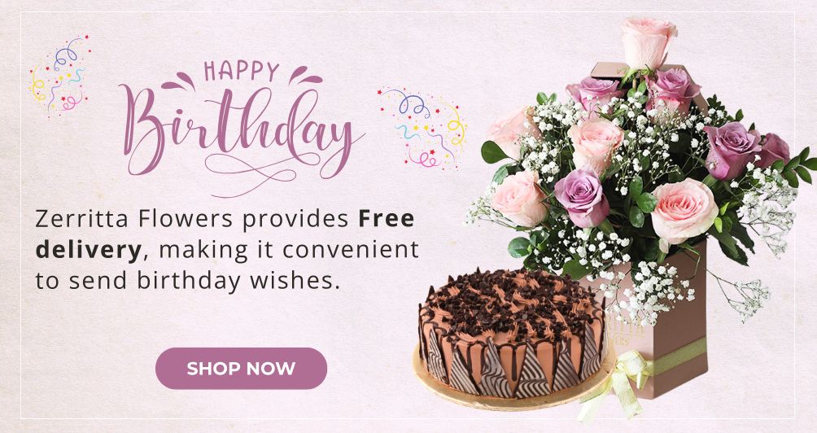817x433 pixels.
Task: Click the pale pink rose atop the bouquet
Action: pos(649,41)
